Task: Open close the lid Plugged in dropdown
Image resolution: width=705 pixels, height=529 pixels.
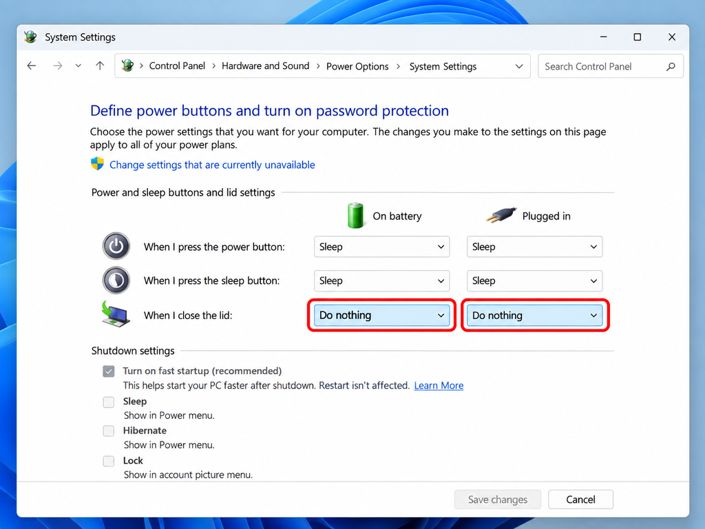Action: 534,315
